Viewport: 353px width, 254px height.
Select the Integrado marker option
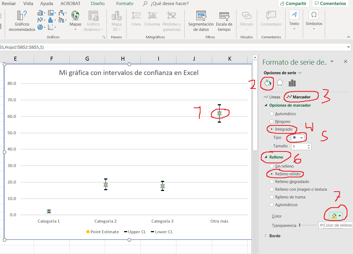(272, 129)
